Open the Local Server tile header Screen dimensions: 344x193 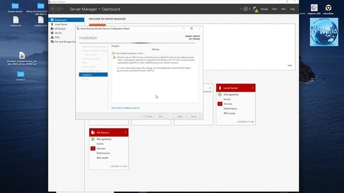236,88
